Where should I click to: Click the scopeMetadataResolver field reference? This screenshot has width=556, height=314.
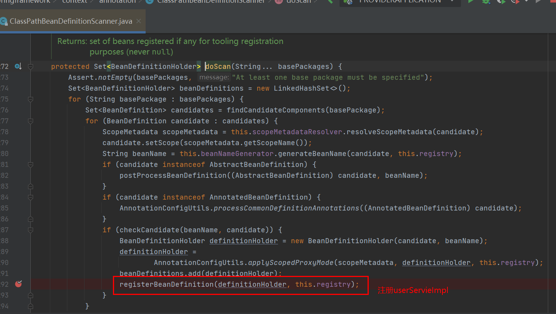click(297, 132)
